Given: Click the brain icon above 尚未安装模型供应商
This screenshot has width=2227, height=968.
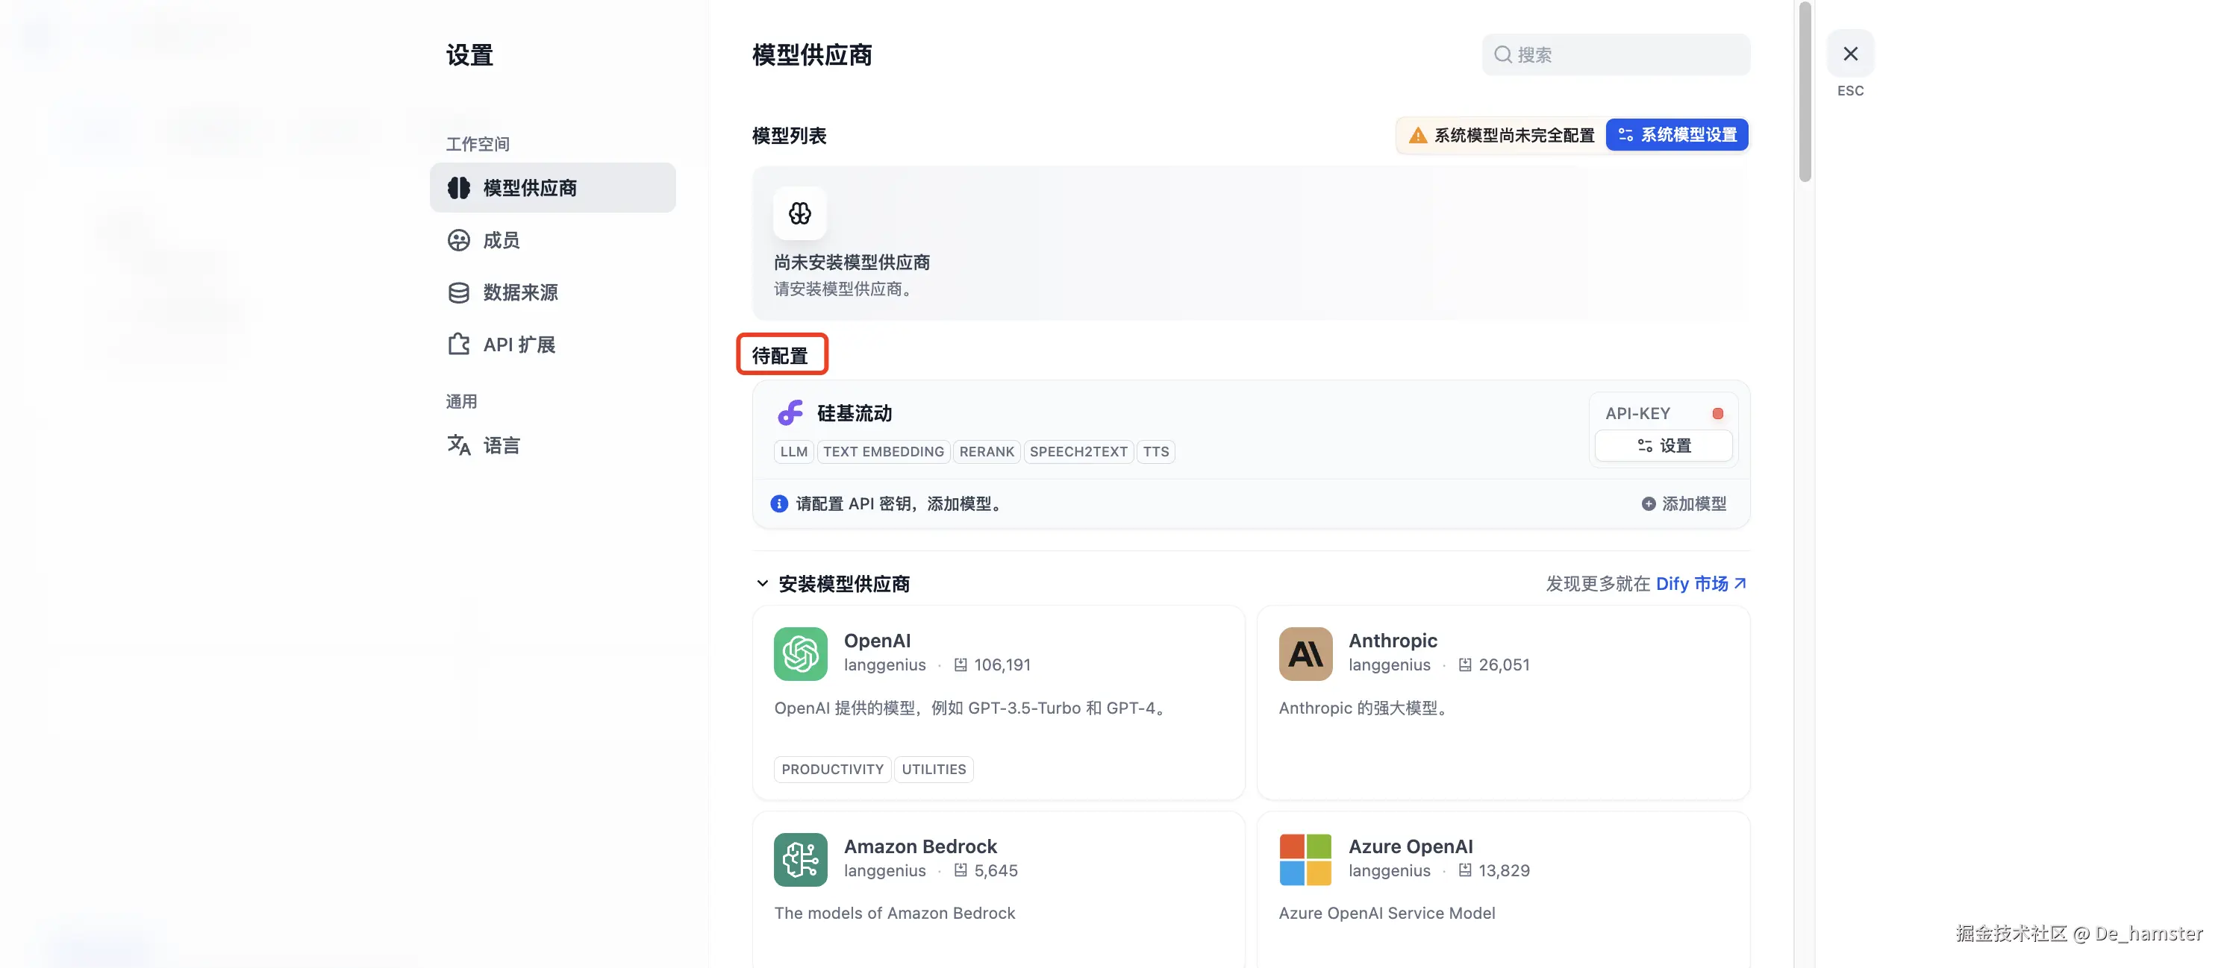Looking at the screenshot, I should pyautogui.click(x=800, y=213).
